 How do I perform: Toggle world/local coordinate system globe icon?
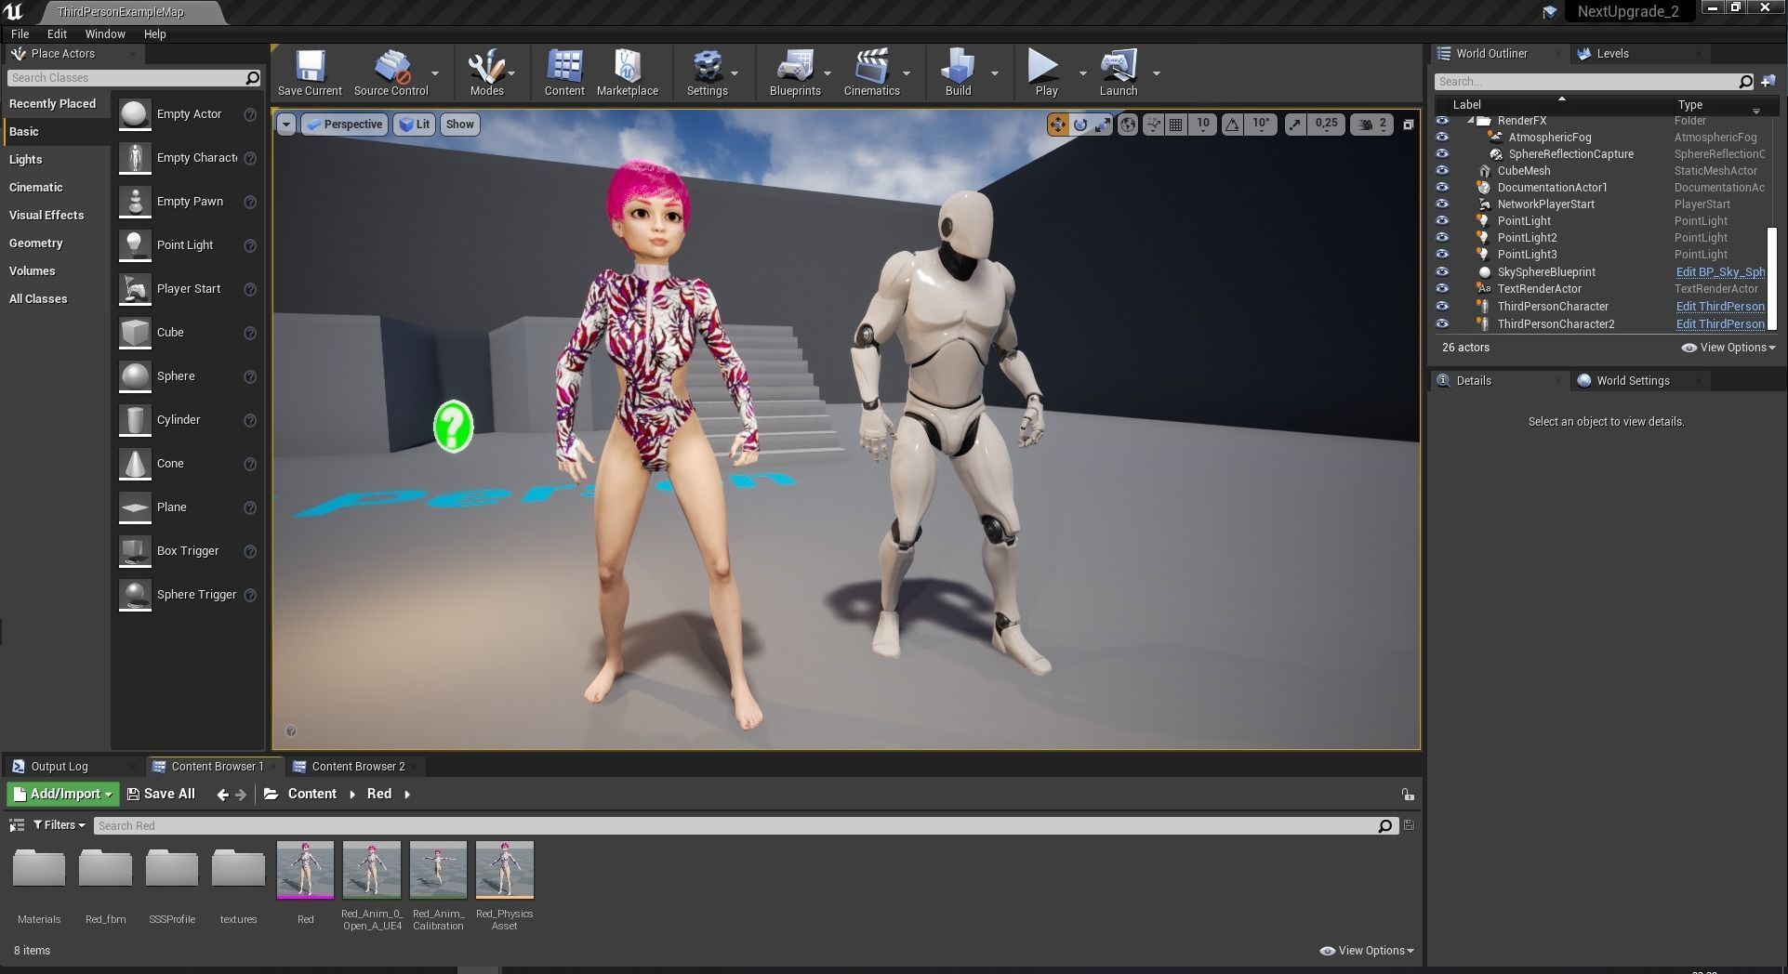[1127, 125]
